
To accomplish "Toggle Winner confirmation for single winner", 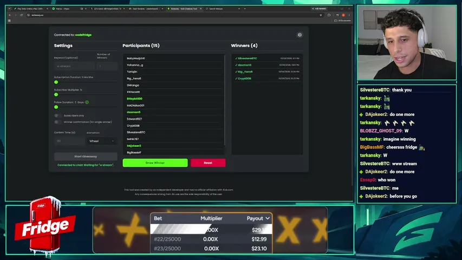I will coord(58,122).
